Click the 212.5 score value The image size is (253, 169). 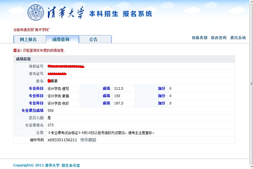point(119,89)
